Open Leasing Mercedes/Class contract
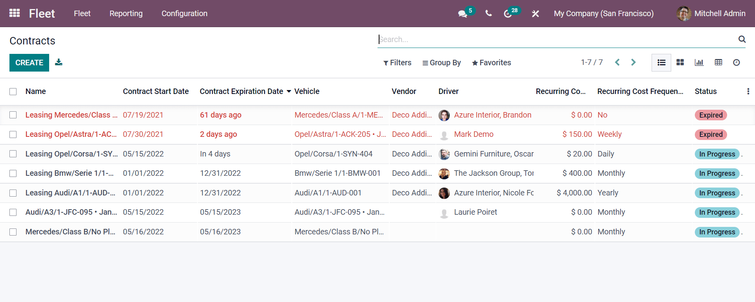This screenshot has width=755, height=302. pyautogui.click(x=72, y=115)
